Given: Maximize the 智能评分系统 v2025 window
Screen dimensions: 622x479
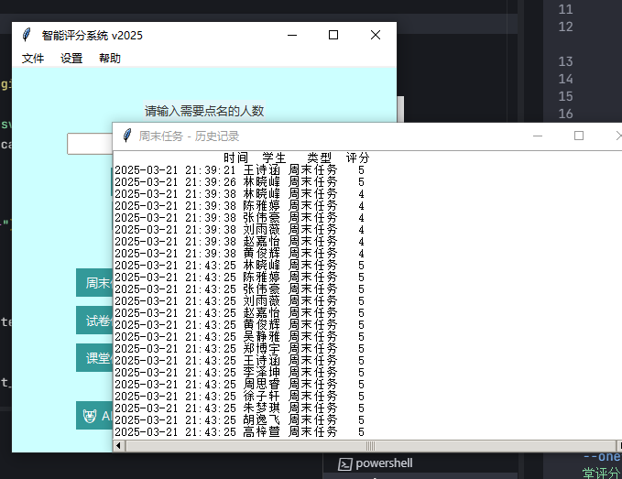Looking at the screenshot, I should click(333, 36).
